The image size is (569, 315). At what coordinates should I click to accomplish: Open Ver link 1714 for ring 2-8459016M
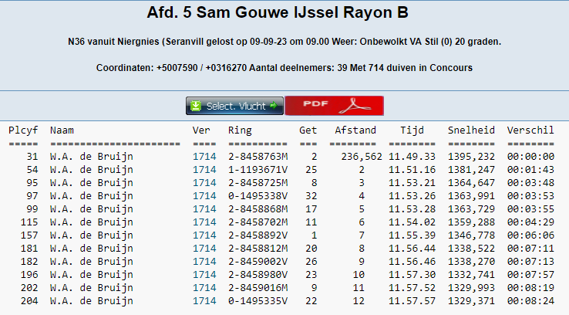[204, 287]
